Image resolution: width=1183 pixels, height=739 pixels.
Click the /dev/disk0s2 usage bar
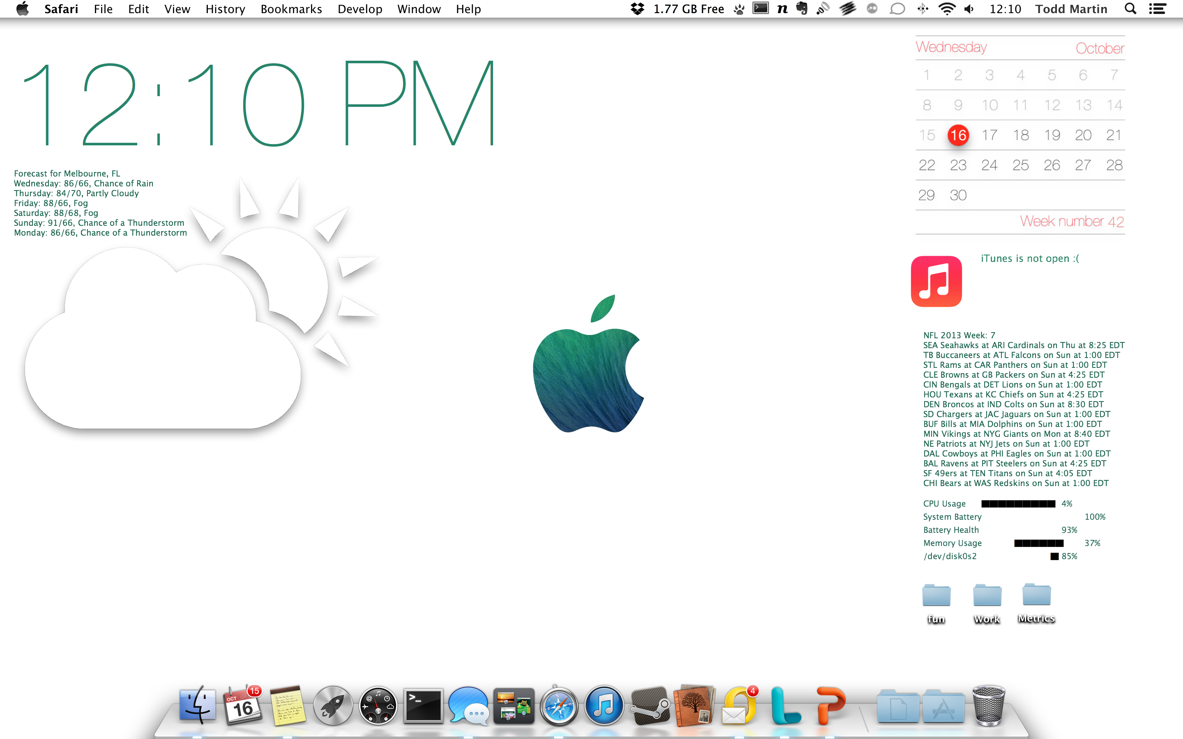click(x=1054, y=557)
